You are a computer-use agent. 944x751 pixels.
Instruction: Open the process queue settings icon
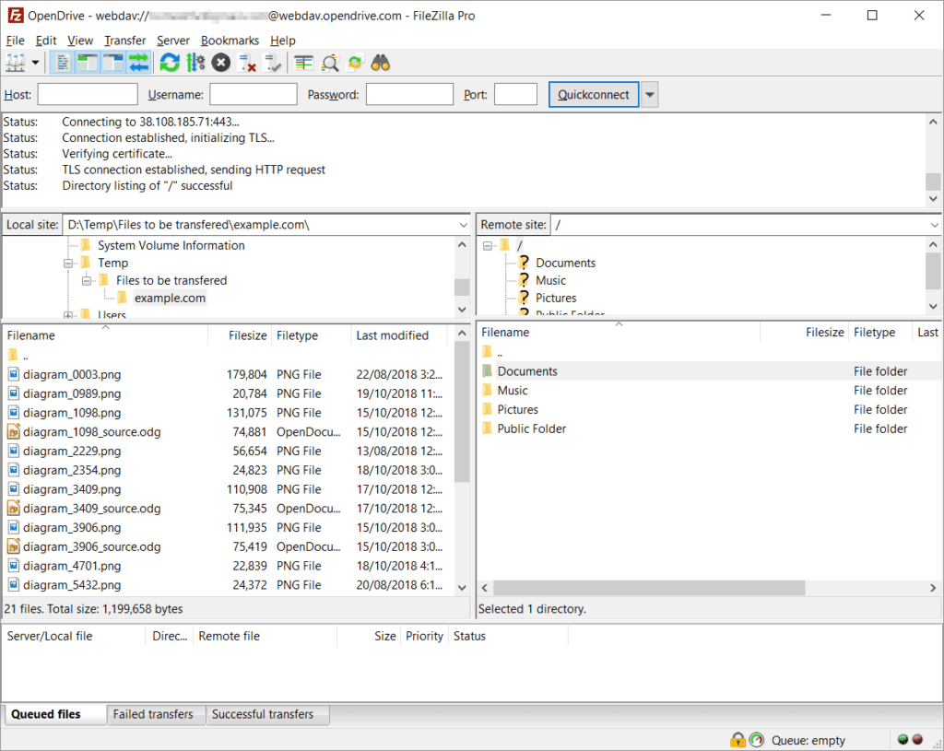195,63
